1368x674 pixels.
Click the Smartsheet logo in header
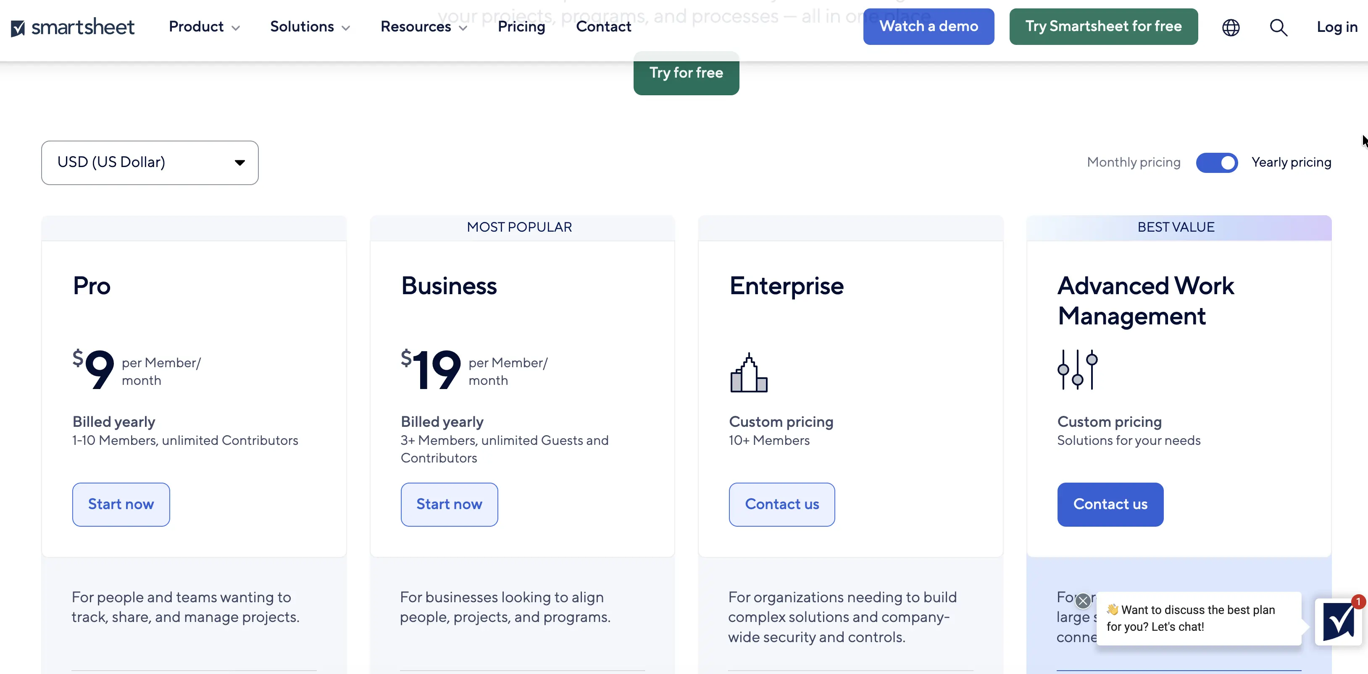(x=72, y=26)
